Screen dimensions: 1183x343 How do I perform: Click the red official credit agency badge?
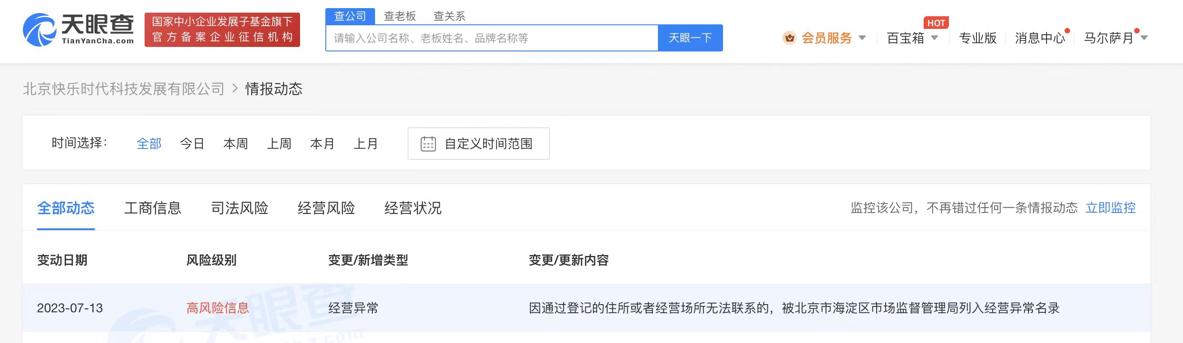pyautogui.click(x=222, y=30)
